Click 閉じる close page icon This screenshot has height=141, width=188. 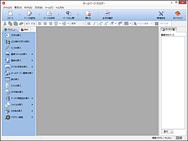pos(88,15)
